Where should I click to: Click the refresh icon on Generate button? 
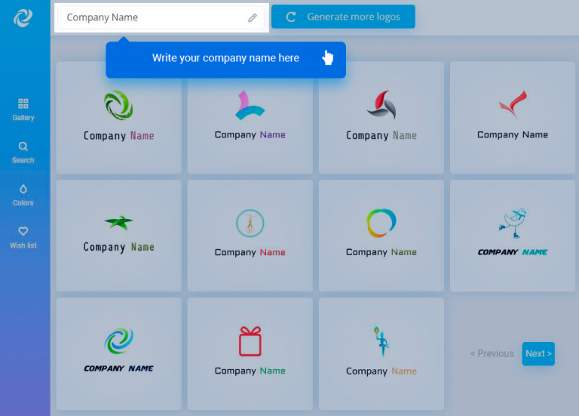pyautogui.click(x=290, y=17)
